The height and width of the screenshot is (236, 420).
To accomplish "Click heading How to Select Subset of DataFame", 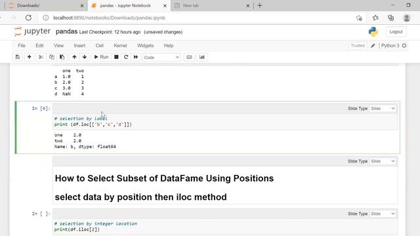I will coord(164,178).
